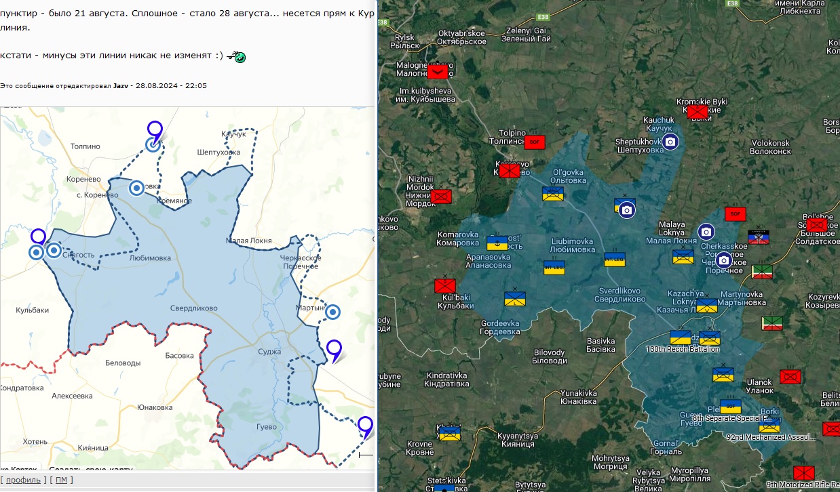Click green-white-red flag near Kozyrevka
This screenshot has height=492, width=840.
coord(772,323)
